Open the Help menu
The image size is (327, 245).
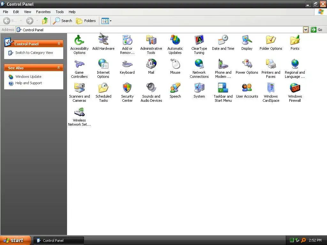[72, 12]
